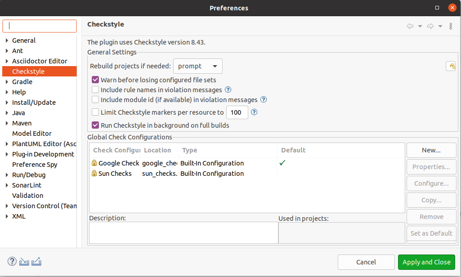Select Model Editor in the preferences tree
This screenshot has height=277, width=461.
pyautogui.click(x=32, y=134)
